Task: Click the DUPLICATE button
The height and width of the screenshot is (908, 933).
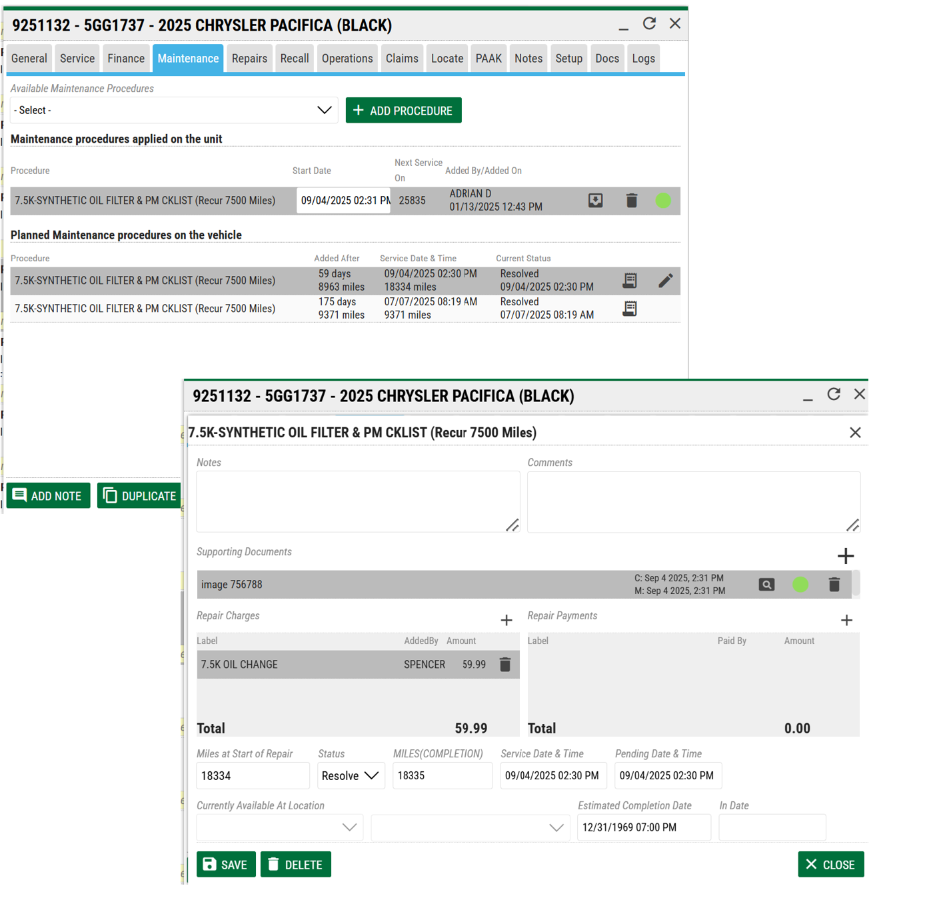Action: click(x=139, y=496)
